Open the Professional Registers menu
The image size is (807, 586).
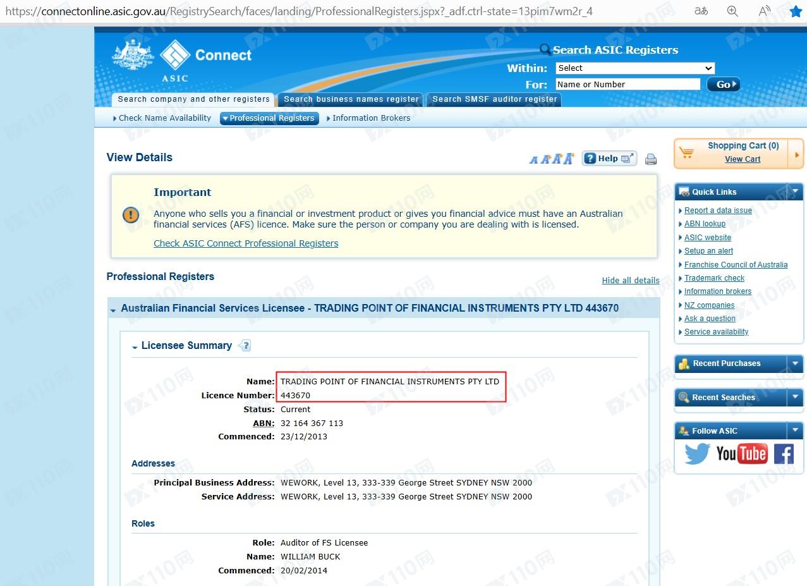click(270, 118)
